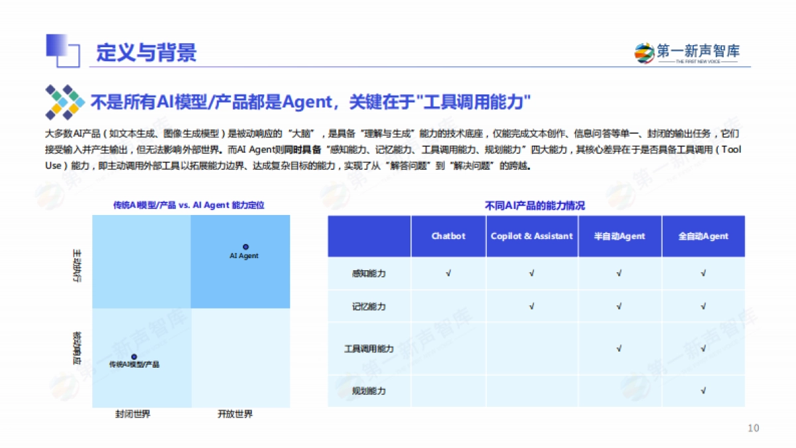Viewport: 796px width, 448px height.
Task: Expand the Copilot & Assistant column header
Action: [x=532, y=236]
